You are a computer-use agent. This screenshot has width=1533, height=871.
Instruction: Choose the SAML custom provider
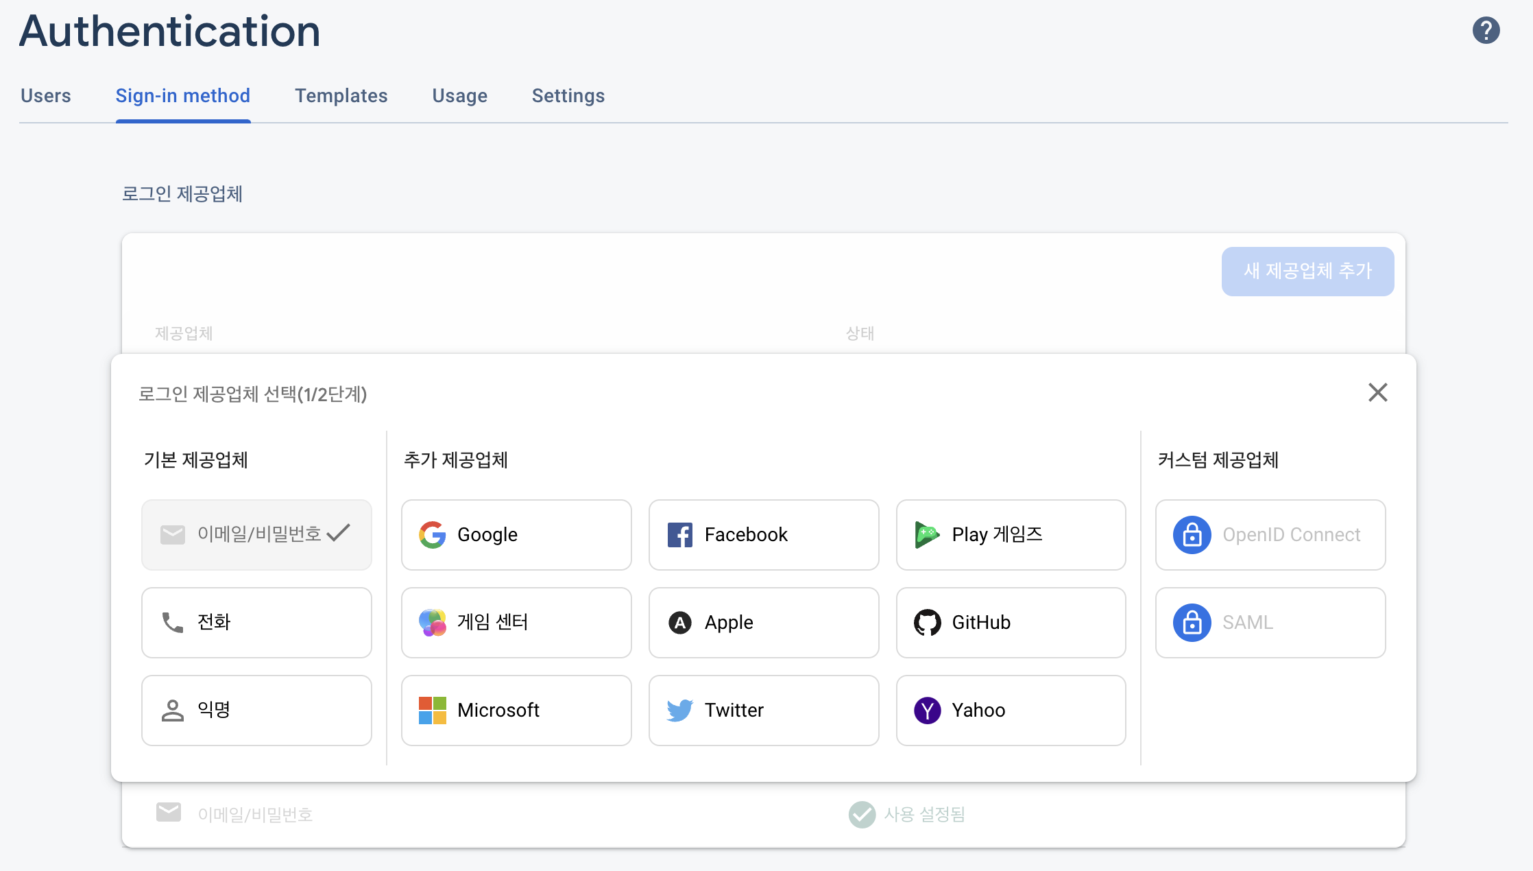pyautogui.click(x=1270, y=622)
